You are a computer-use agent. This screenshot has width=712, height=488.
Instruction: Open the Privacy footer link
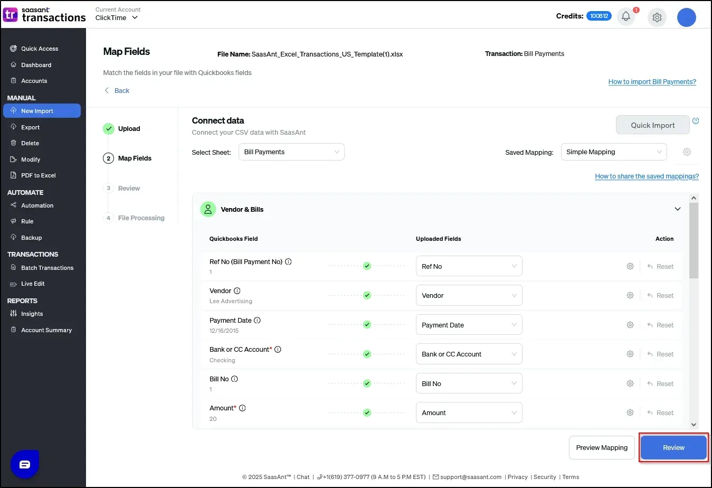(x=517, y=477)
